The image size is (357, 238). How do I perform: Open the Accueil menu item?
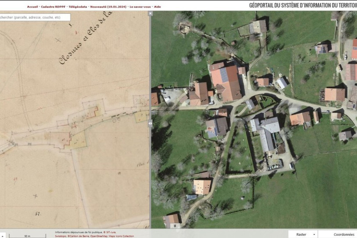32,7
